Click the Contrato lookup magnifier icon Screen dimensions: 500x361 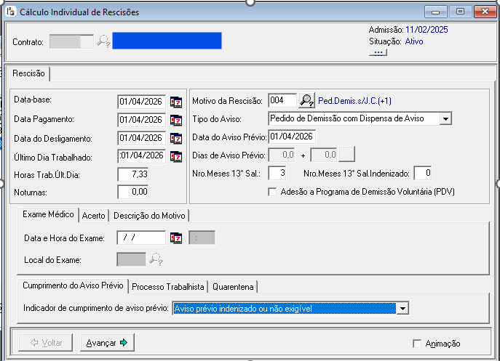103,42
